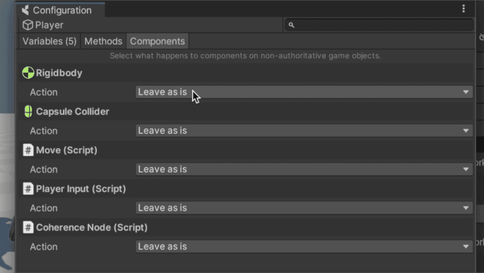Open the Player Input Action dropdown

tap(303, 208)
